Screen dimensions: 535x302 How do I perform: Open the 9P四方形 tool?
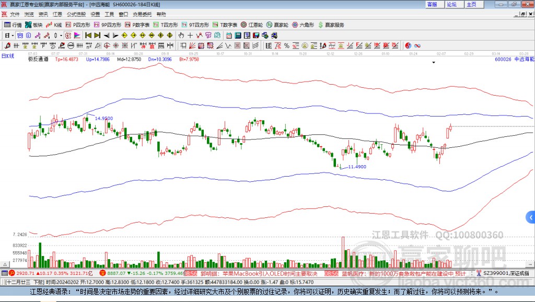(x=108, y=25)
